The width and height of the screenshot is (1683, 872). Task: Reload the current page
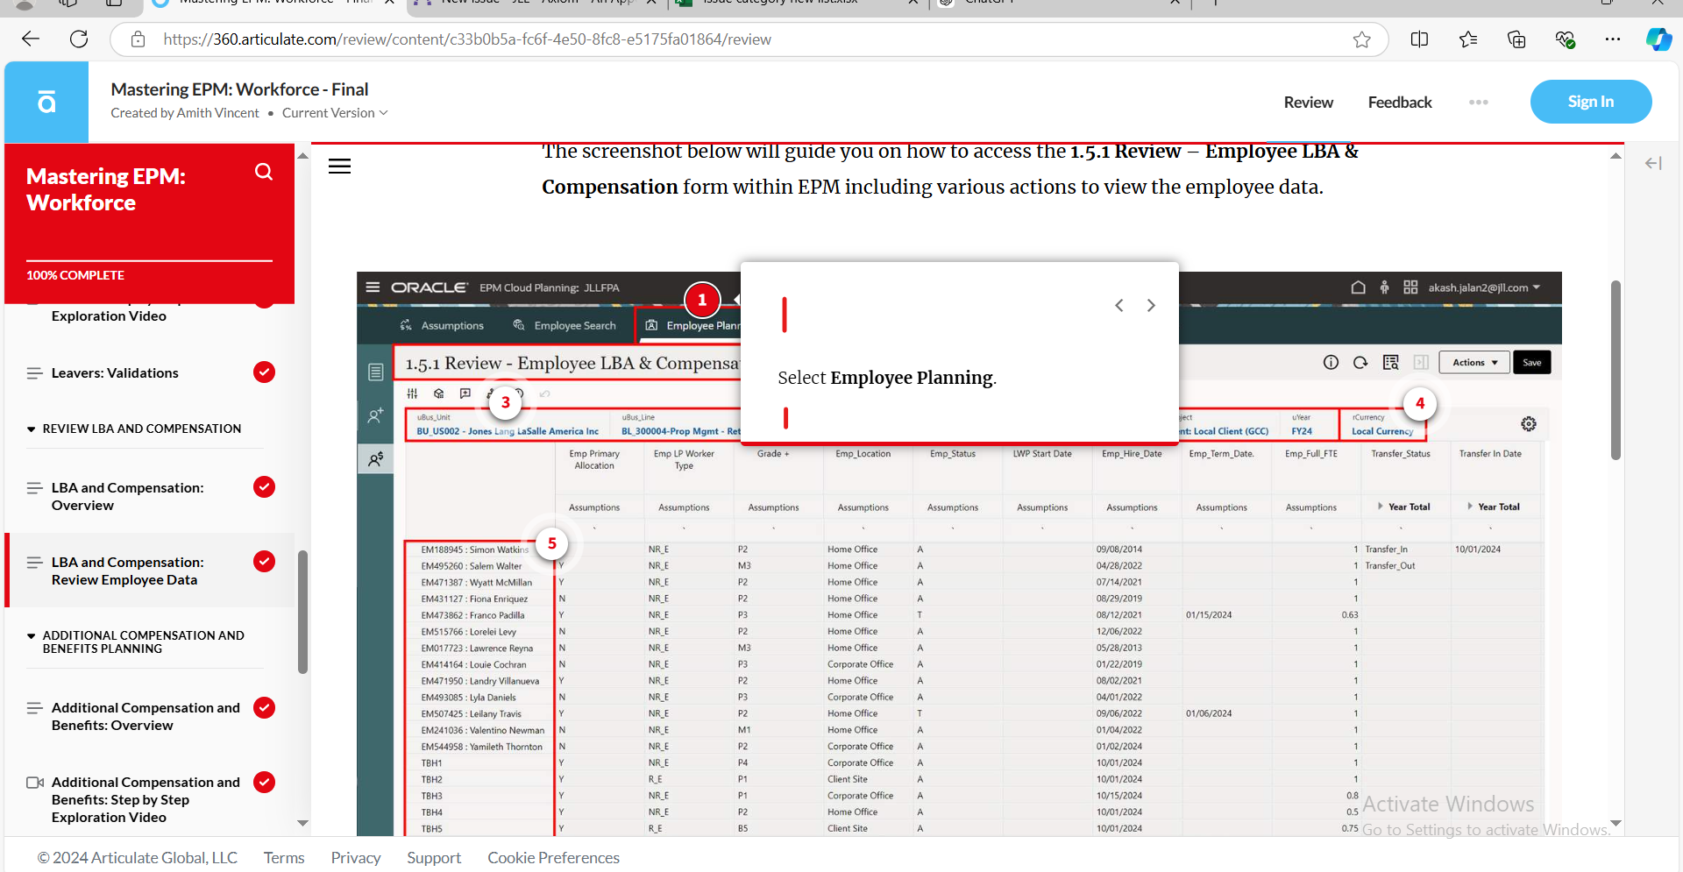point(79,39)
